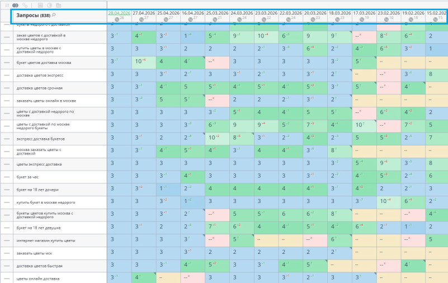Click 25.04.2026 cell '1' for 'букет на 18 лет дочери'
Viewport: 448px width, 283px height.
click(x=168, y=190)
